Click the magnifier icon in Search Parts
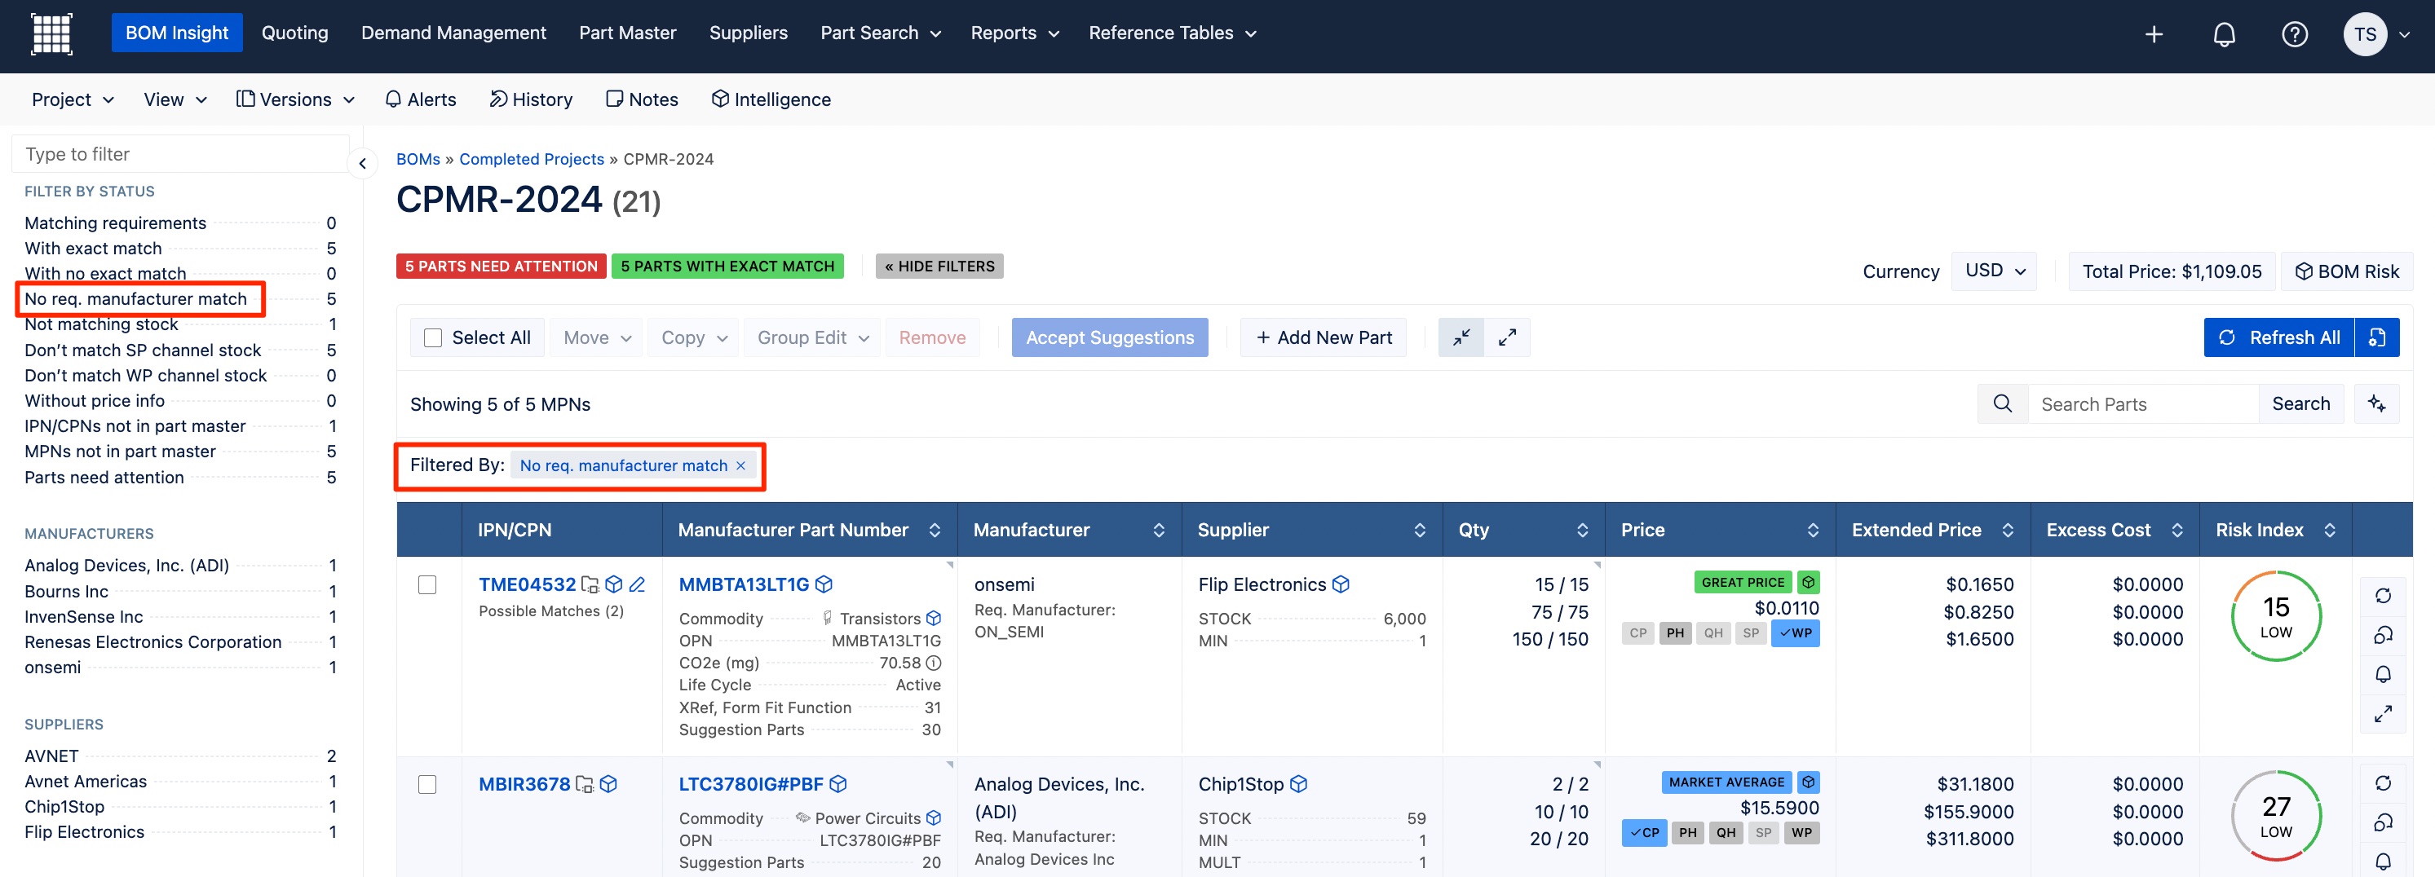2435x877 pixels. [2002, 404]
